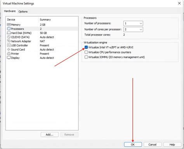Image resolution: width=184 pixels, height=149 pixels.
Task: Select Display label in device list
Action: click(x=15, y=58)
